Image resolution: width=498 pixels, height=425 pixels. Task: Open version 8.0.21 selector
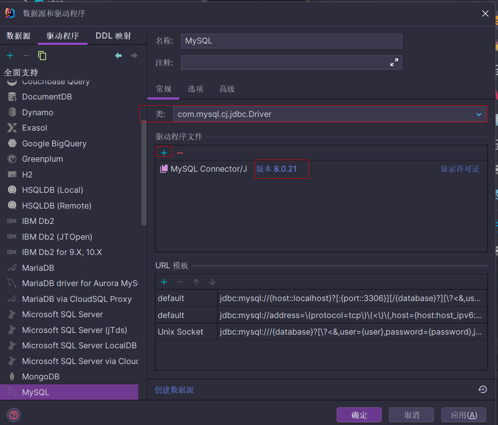tap(276, 169)
